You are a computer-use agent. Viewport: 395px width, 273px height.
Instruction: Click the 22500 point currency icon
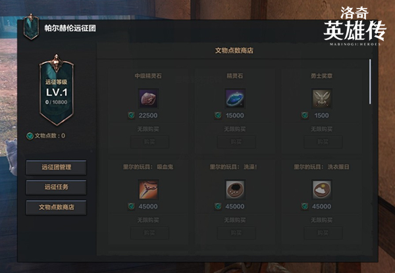pos(131,116)
